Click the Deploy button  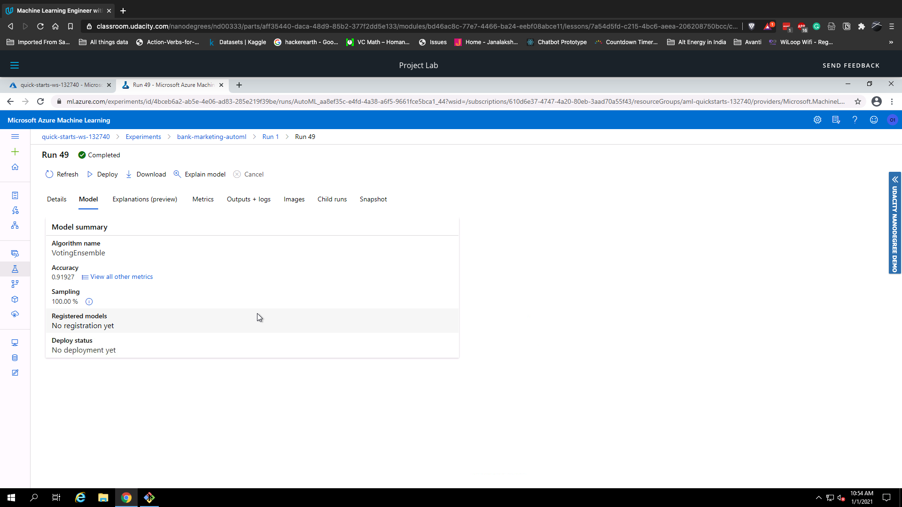click(102, 174)
